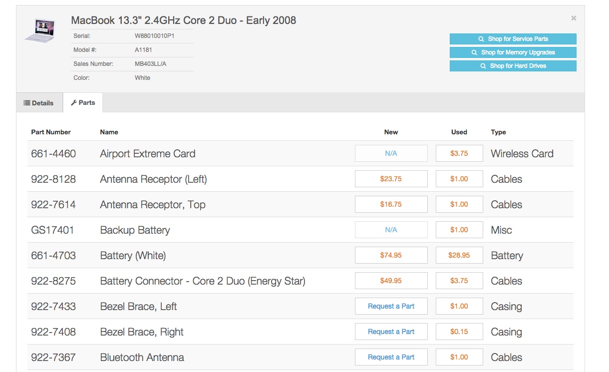Viewport: 609px width, 372px height.
Task: Close the MacBook details panel
Action: [574, 18]
